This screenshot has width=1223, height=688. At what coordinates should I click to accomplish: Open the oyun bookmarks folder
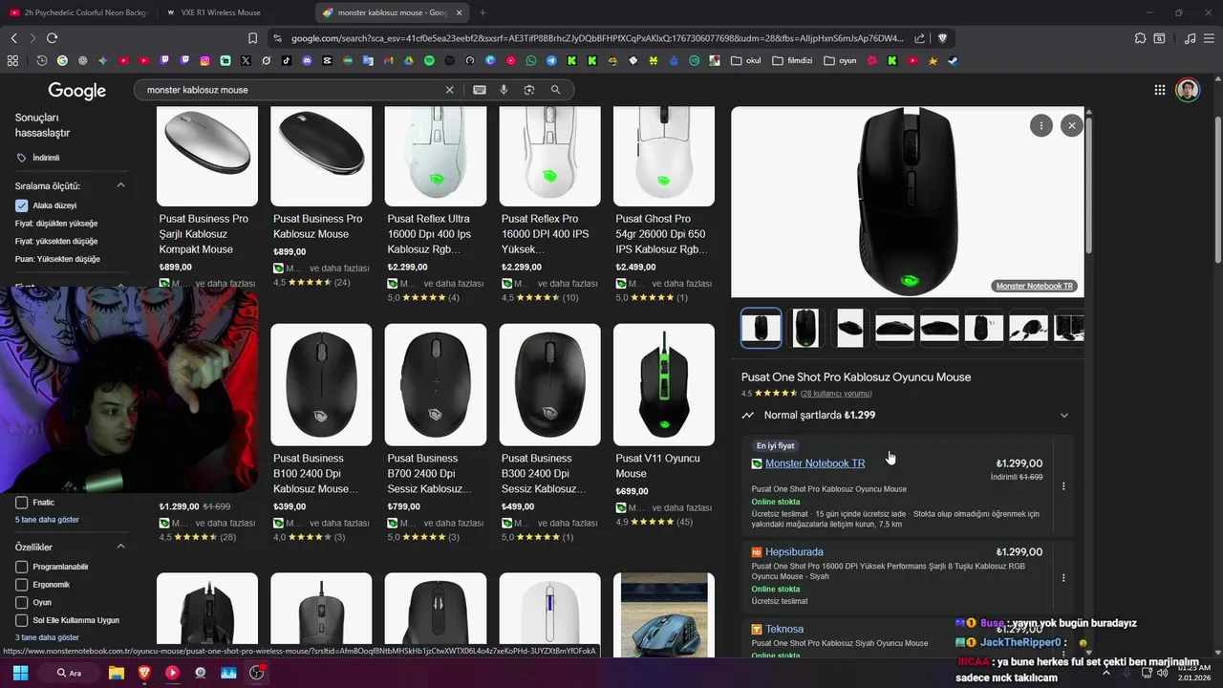coord(840,60)
